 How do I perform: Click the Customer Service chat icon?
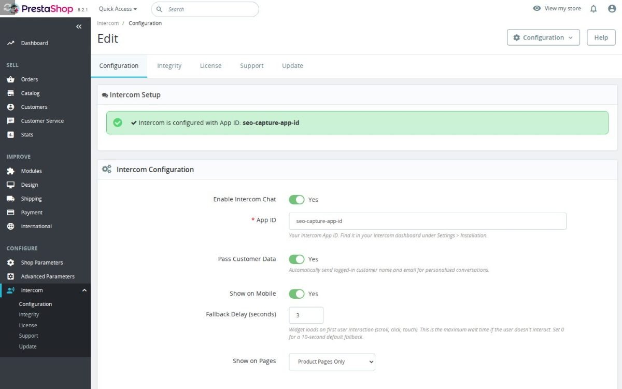pos(10,121)
